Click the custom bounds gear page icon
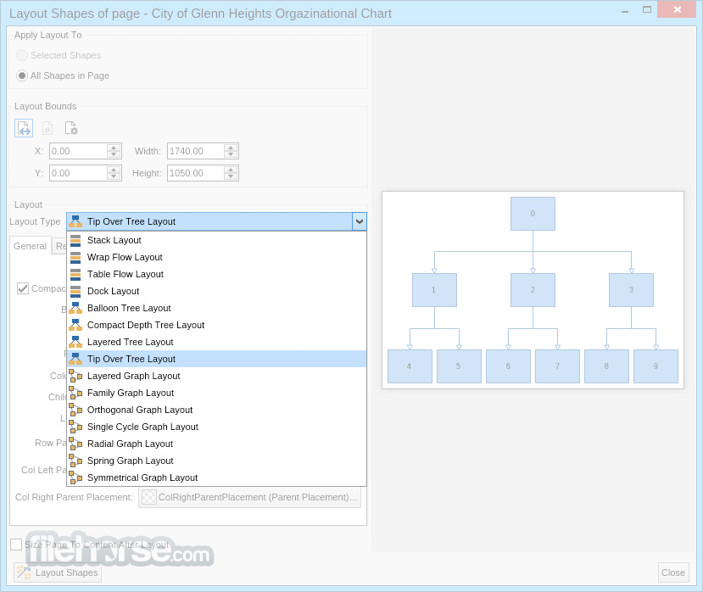 71,128
